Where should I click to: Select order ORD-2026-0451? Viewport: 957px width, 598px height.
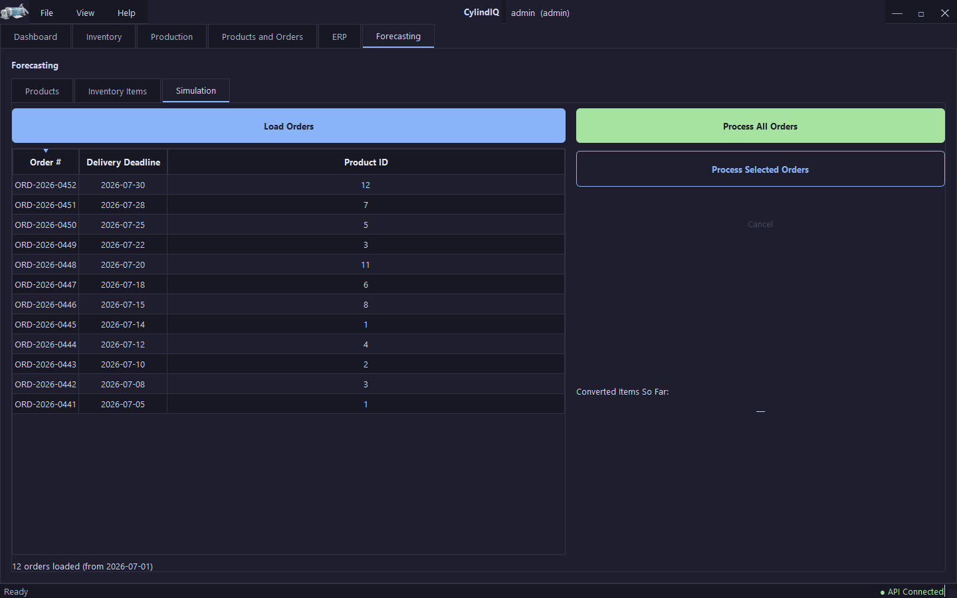pos(46,205)
